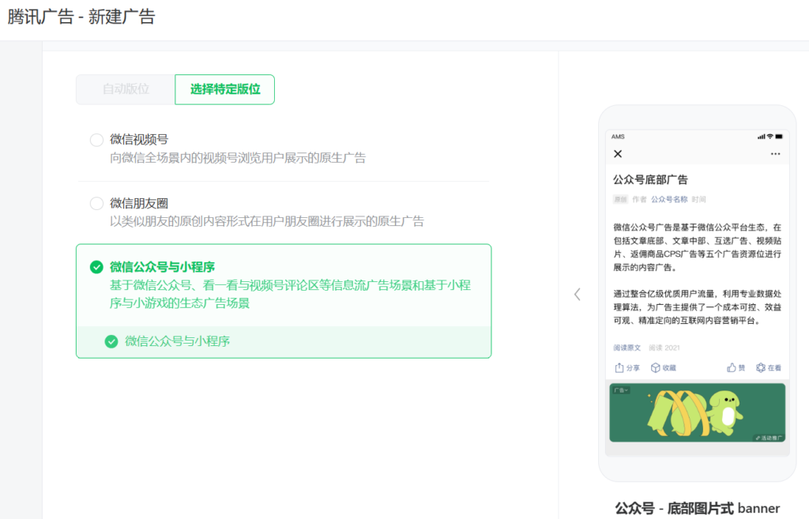Screen dimensions: 809x519
Task: Select the 选择特定版位 tab
Action: coord(225,89)
